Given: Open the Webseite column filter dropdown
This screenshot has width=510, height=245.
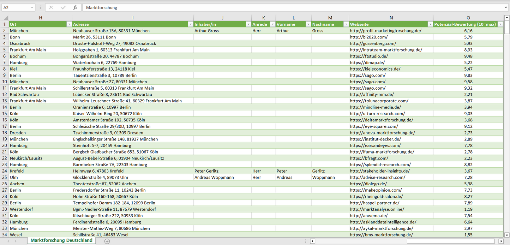Looking at the screenshot, I should [430, 24].
